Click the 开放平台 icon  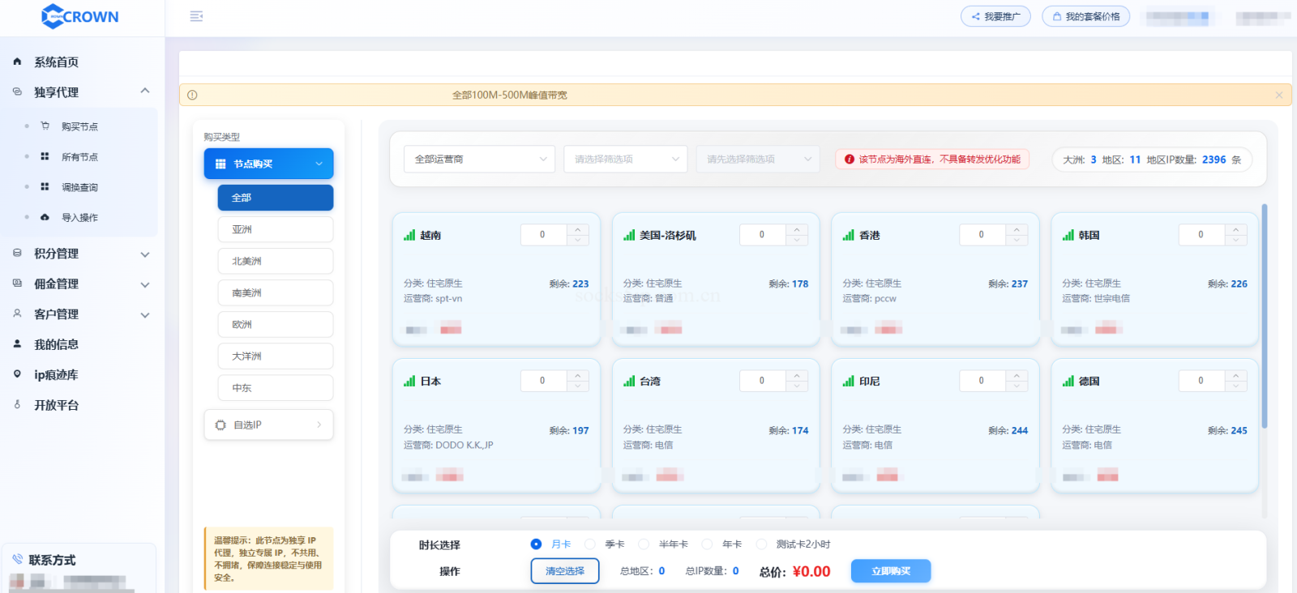[x=17, y=404]
